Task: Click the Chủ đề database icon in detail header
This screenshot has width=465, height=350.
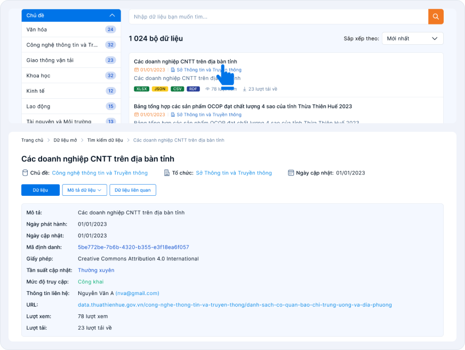Action: tap(25, 173)
